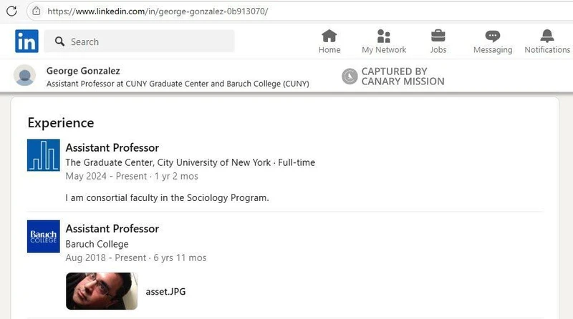This screenshot has width=573, height=319.
Task: Click the Notifications bell icon
Action: 547,36
